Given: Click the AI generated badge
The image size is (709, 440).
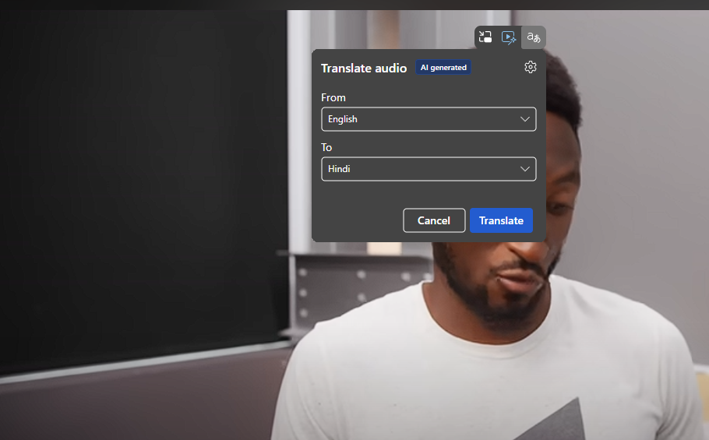Looking at the screenshot, I should tap(443, 68).
